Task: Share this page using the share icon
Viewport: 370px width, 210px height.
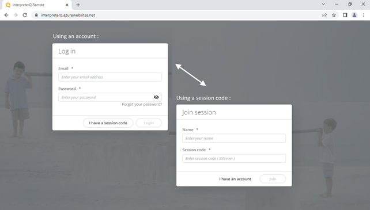Action: (324, 15)
